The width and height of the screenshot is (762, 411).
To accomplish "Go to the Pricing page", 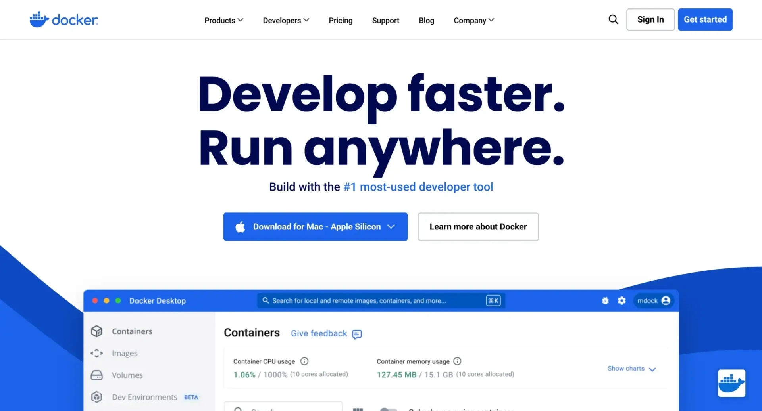I will tap(341, 20).
